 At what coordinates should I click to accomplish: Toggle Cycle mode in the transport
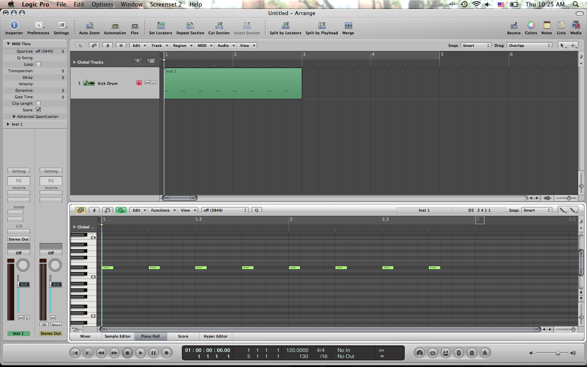click(433, 353)
